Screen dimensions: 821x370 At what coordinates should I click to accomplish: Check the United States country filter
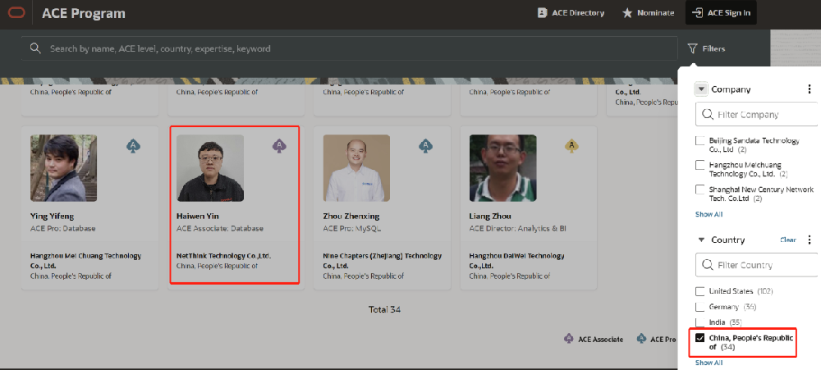pyautogui.click(x=700, y=291)
